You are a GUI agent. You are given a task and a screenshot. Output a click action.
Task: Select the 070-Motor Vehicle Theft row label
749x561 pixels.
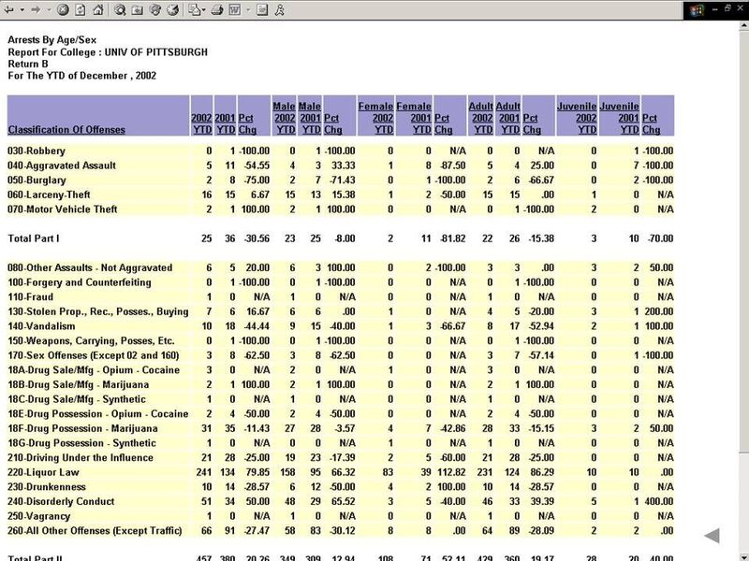63,209
